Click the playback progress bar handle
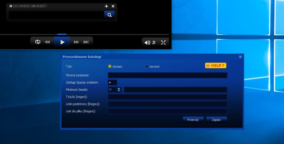284x144 pixels. coord(62,34)
